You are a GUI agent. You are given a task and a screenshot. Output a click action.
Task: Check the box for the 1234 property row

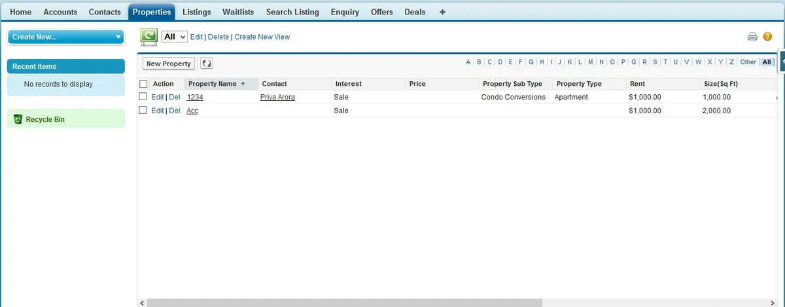click(143, 97)
